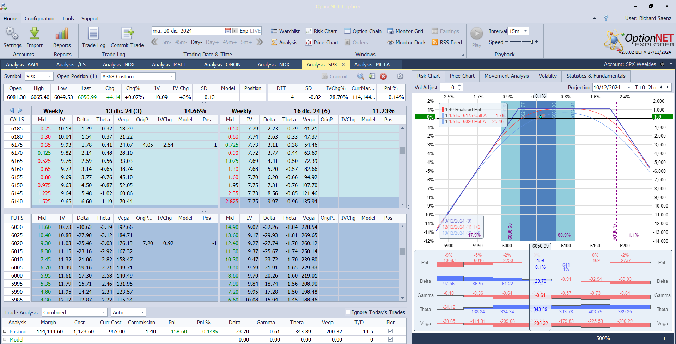Viewport: 676px width, 344px height.
Task: Click the red X delete position icon
Action: pyautogui.click(x=383, y=76)
